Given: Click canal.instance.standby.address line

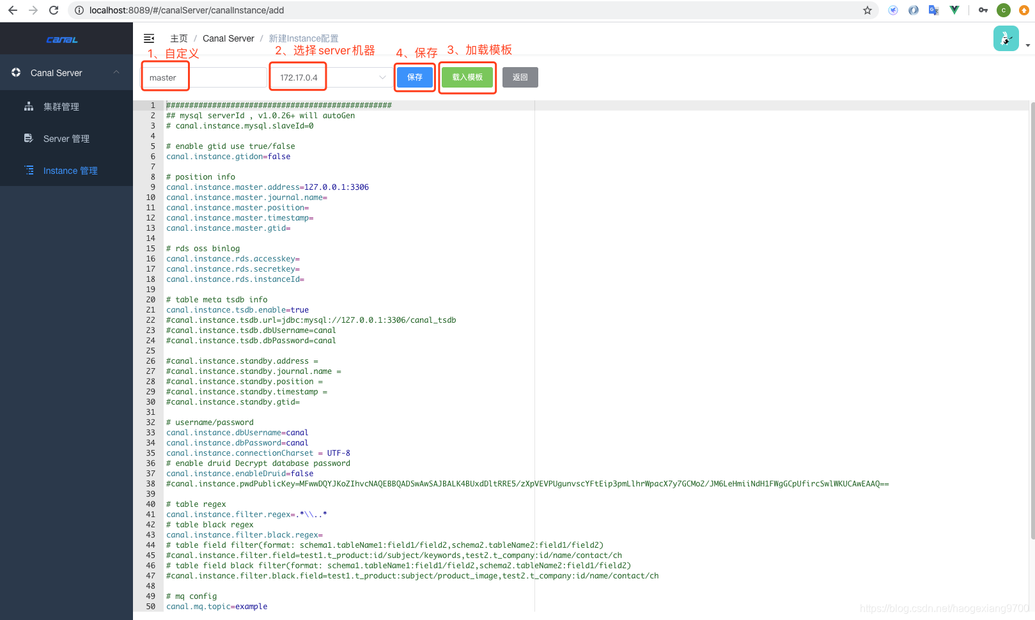Looking at the screenshot, I should 242,361.
